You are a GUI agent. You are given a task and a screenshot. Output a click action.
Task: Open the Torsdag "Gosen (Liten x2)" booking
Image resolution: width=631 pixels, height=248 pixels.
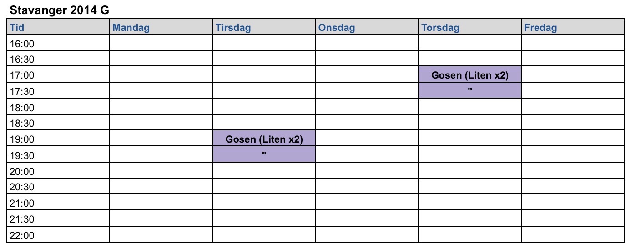pyautogui.click(x=469, y=75)
